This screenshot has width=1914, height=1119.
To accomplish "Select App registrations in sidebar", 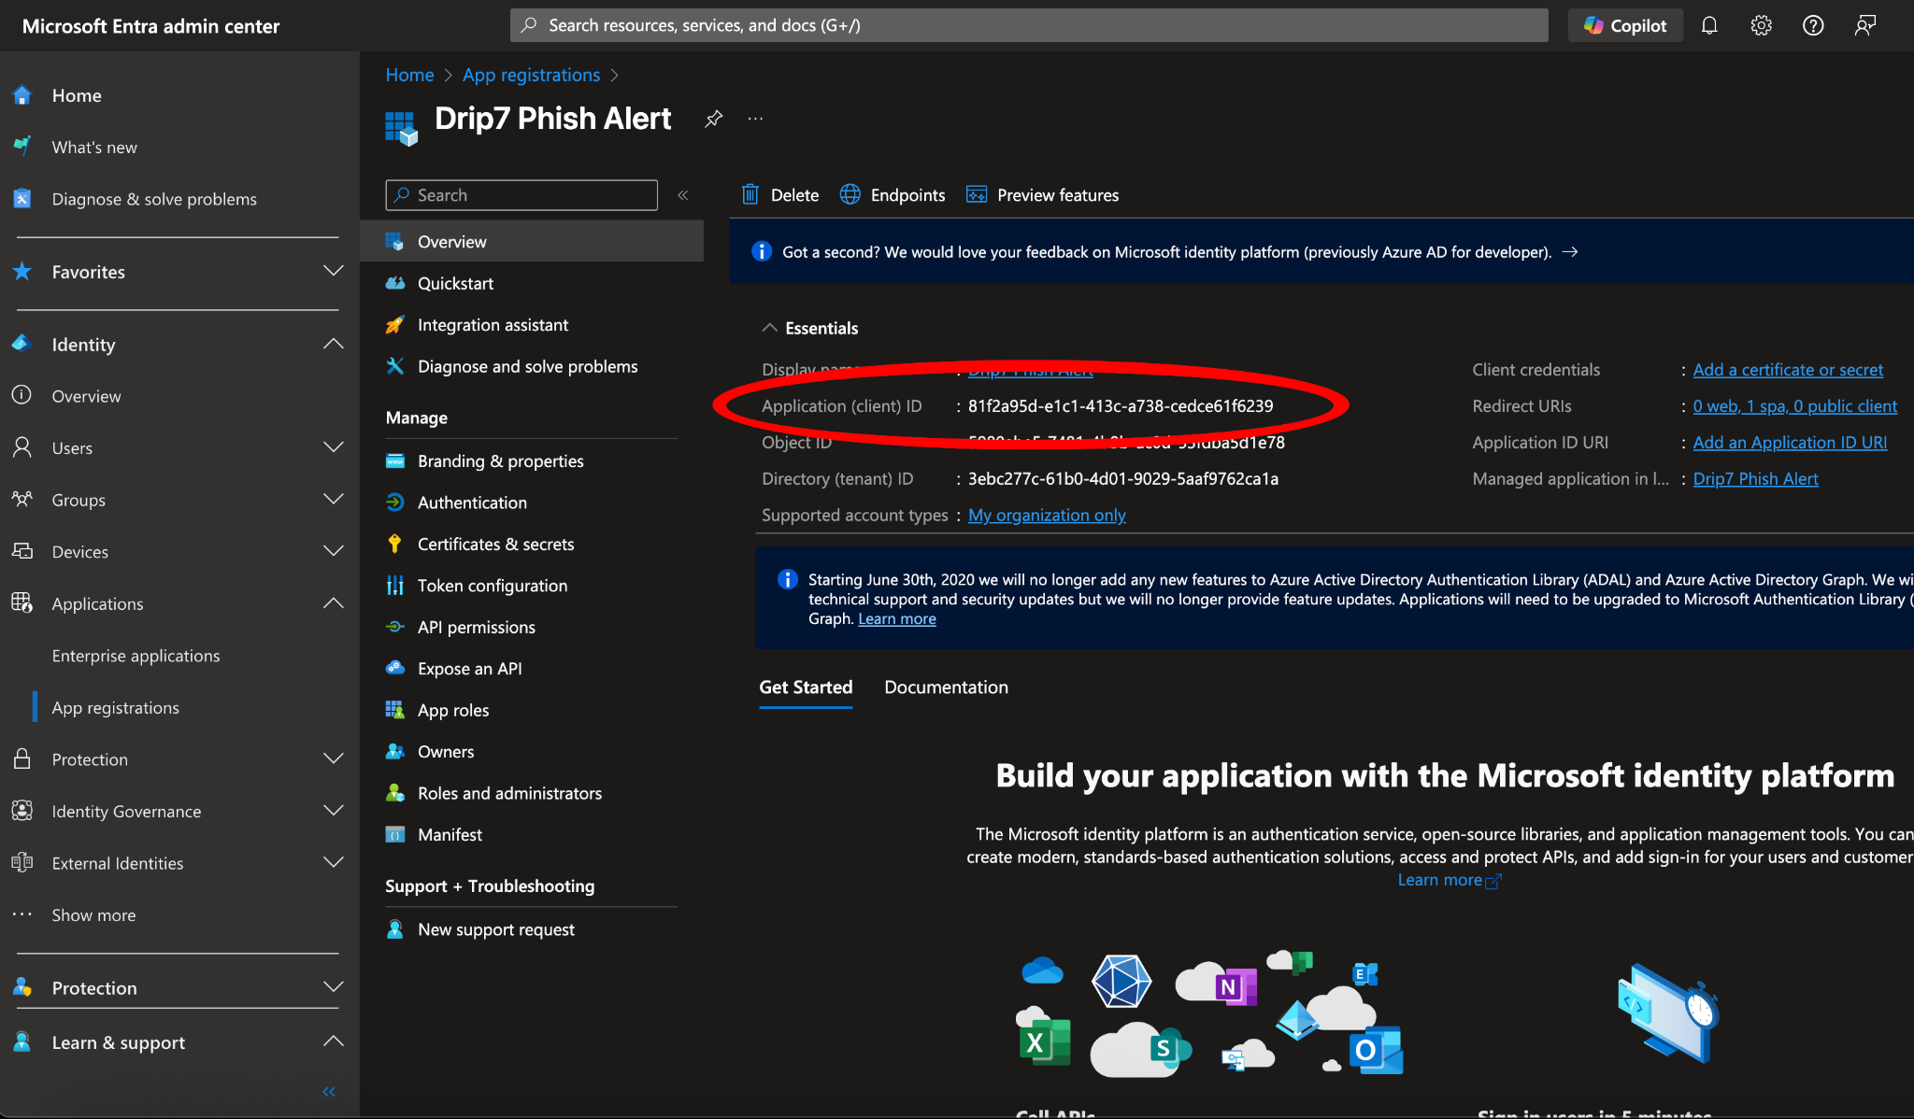I will coord(116,708).
